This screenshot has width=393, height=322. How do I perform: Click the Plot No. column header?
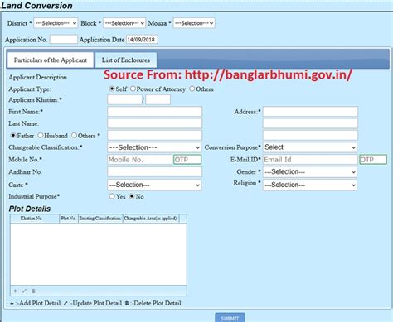click(x=69, y=219)
